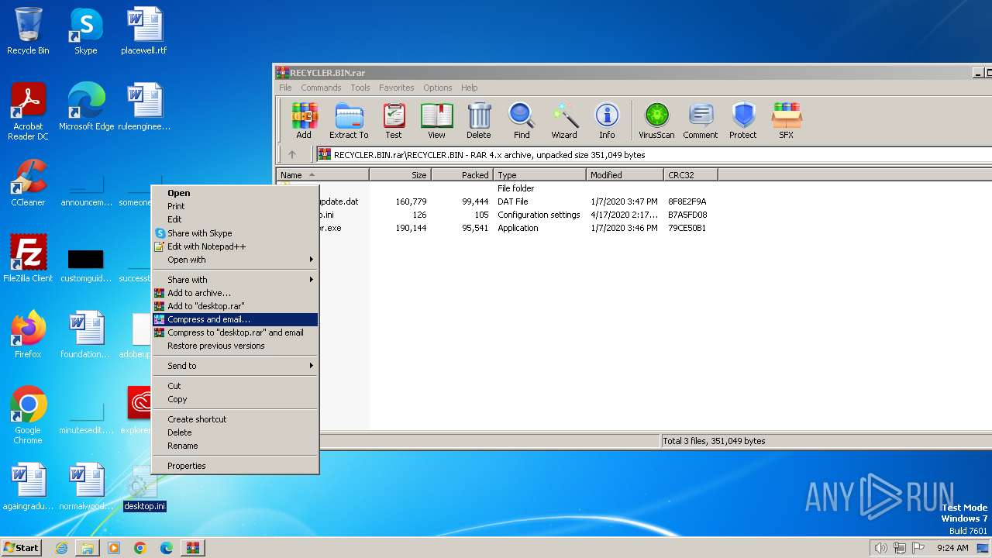Screen dimensions: 992x558
Task: Select Compress and email... entry
Action: (x=235, y=319)
